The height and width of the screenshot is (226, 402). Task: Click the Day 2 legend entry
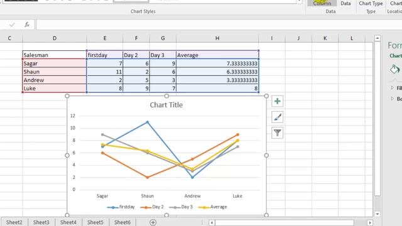pos(152,207)
